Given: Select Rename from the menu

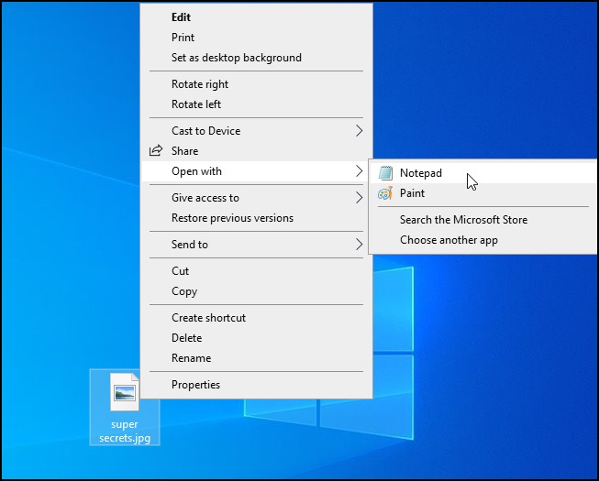Looking at the screenshot, I should [191, 358].
